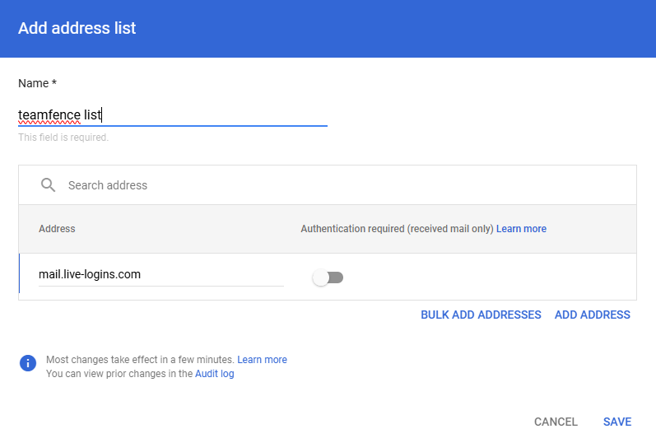Click the Add address list dialog title
Viewport: 656px width, 443px height.
click(77, 28)
